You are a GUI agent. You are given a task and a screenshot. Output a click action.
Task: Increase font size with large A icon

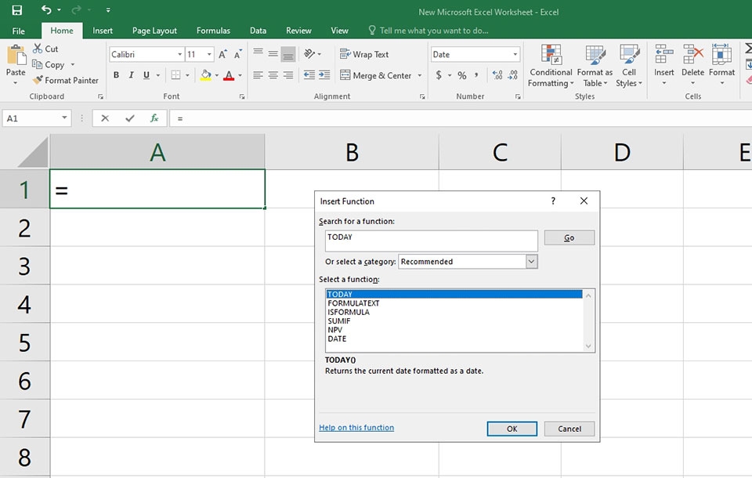point(222,54)
